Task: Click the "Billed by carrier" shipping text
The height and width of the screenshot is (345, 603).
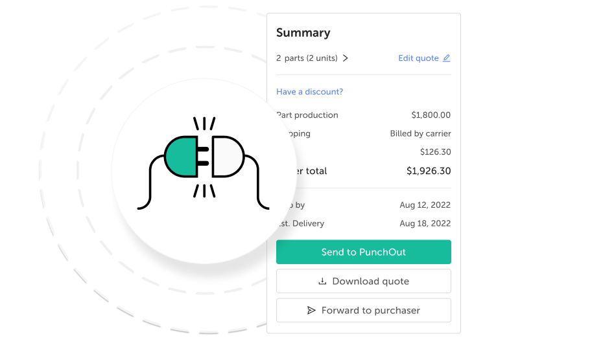Action: coord(420,134)
